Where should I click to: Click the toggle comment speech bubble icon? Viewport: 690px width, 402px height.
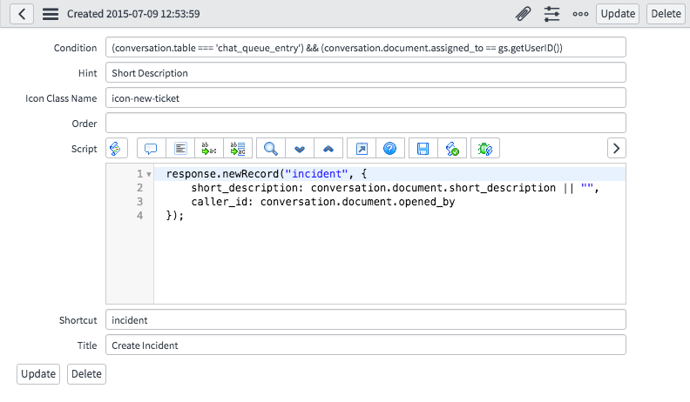coord(151,149)
